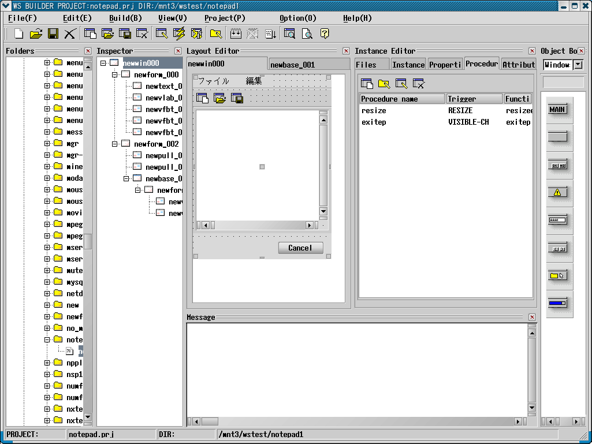592x444 pixels.
Task: Click main toolbar folder-with-pencil icon
Action: (216, 33)
